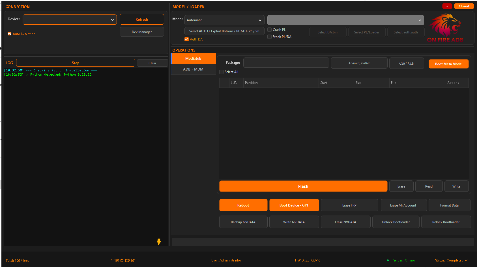Image resolution: width=477 pixels, height=268 pixels.
Task: Click the Partition column header
Action: click(x=281, y=83)
